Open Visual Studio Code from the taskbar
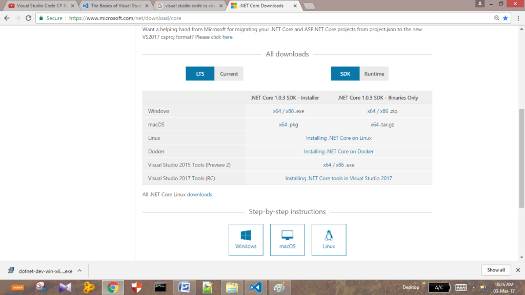Viewport: 525px width, 295px height. [x=256, y=287]
